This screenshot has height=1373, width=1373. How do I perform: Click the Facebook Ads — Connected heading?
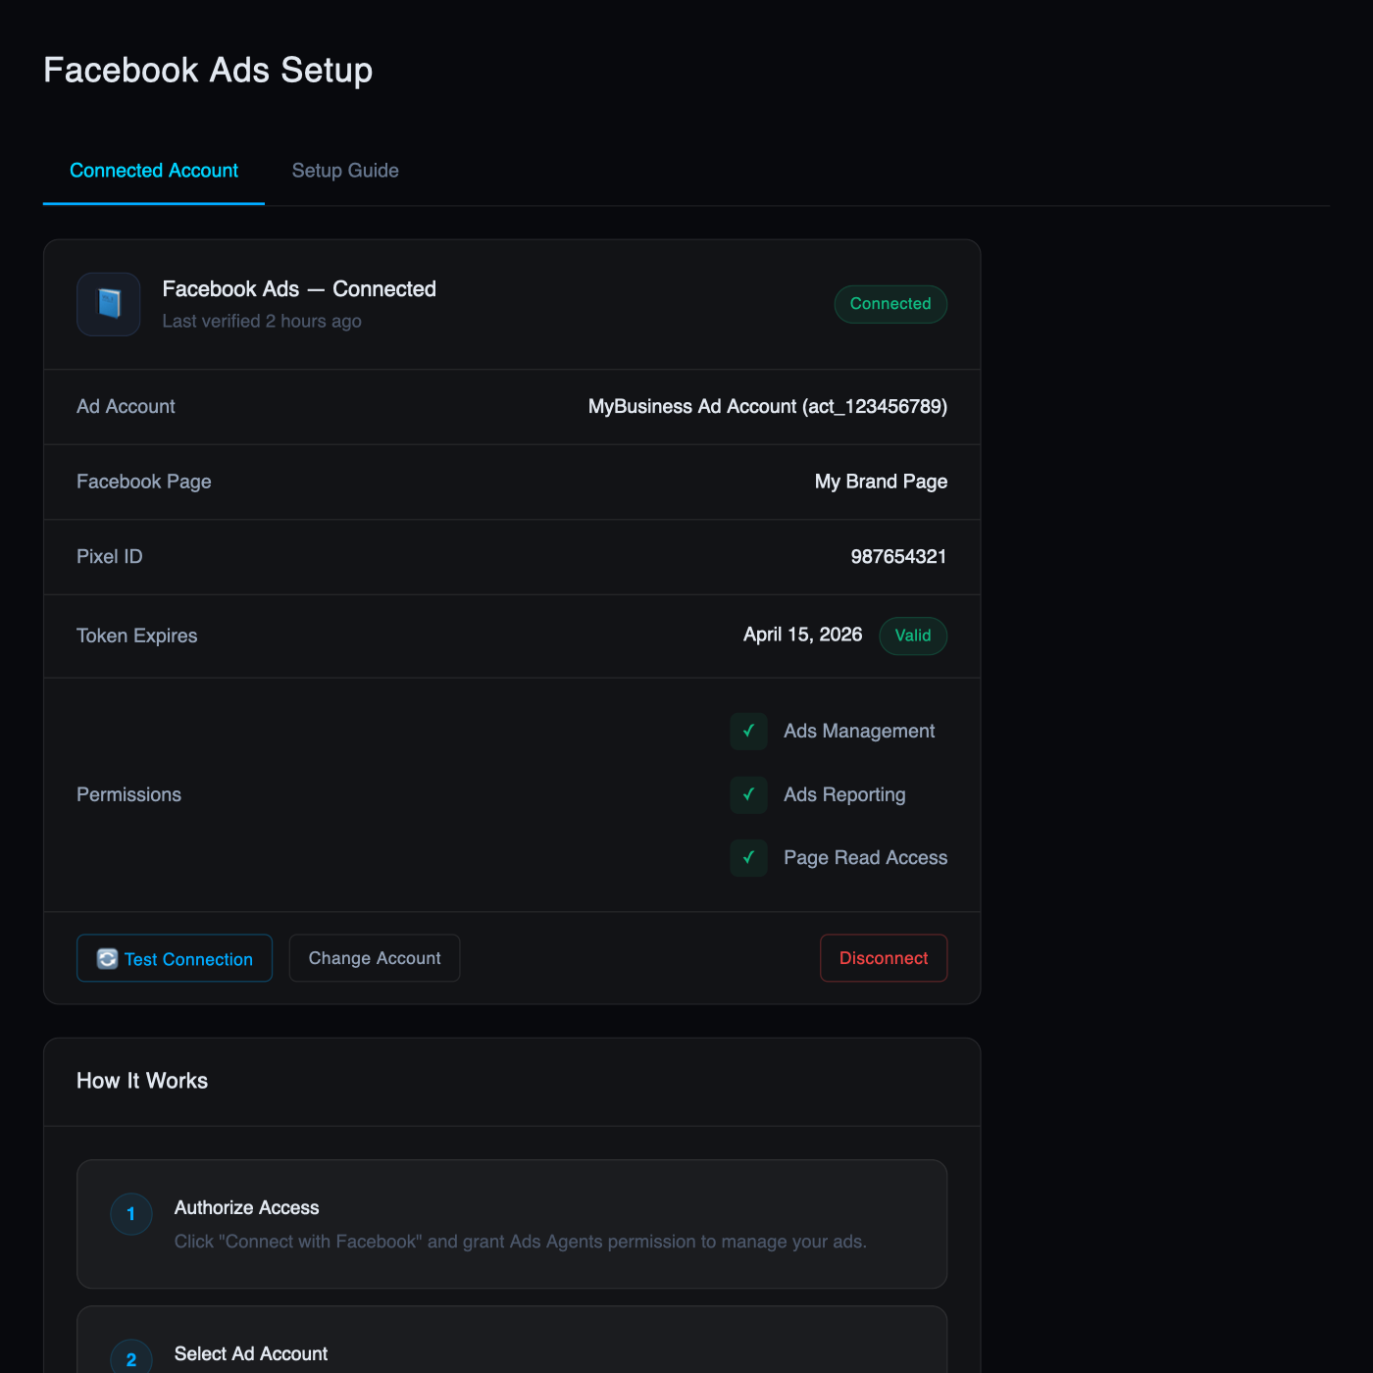tap(299, 289)
